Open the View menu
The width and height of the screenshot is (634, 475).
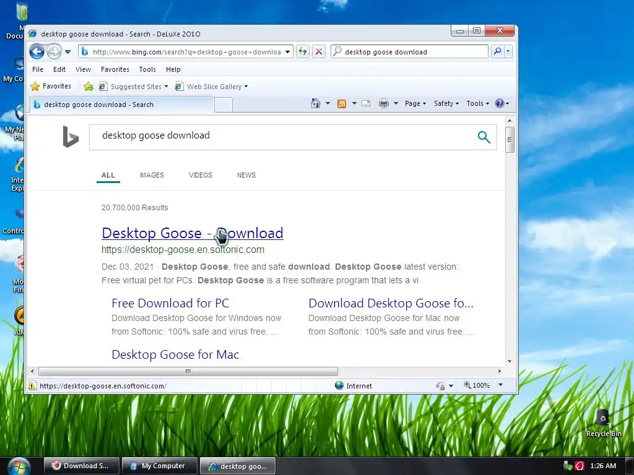click(83, 69)
